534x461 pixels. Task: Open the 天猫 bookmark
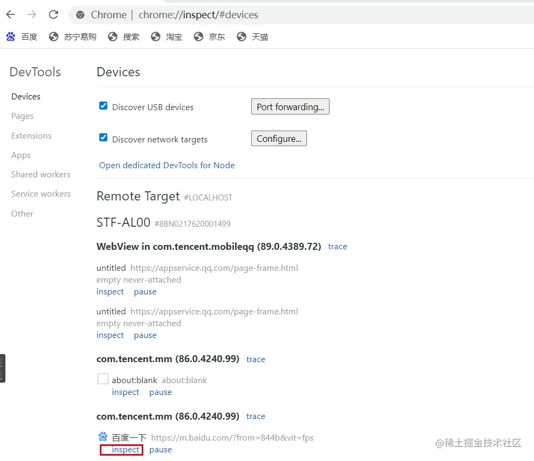pos(252,37)
